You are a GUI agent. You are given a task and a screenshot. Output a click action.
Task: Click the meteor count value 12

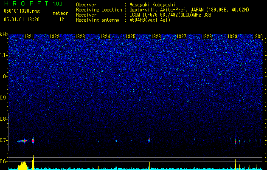pyautogui.click(x=62, y=20)
